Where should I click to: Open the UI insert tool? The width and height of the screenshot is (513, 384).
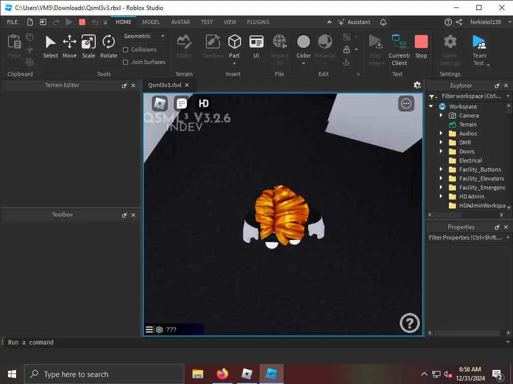click(x=256, y=47)
